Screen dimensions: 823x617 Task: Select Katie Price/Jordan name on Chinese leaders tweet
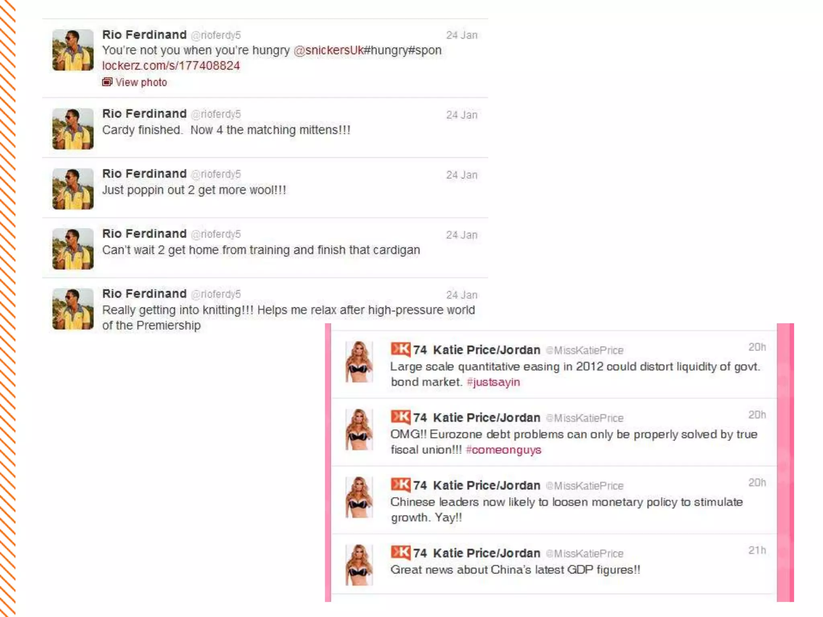[x=487, y=486]
